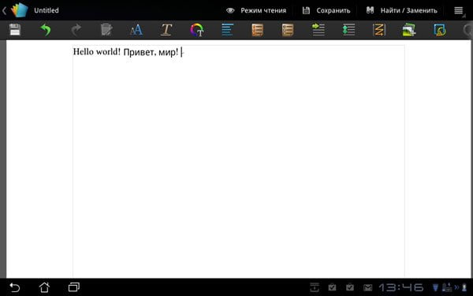Tap the indent icon with green arrow
The width and height of the screenshot is (473, 296).
(318, 30)
